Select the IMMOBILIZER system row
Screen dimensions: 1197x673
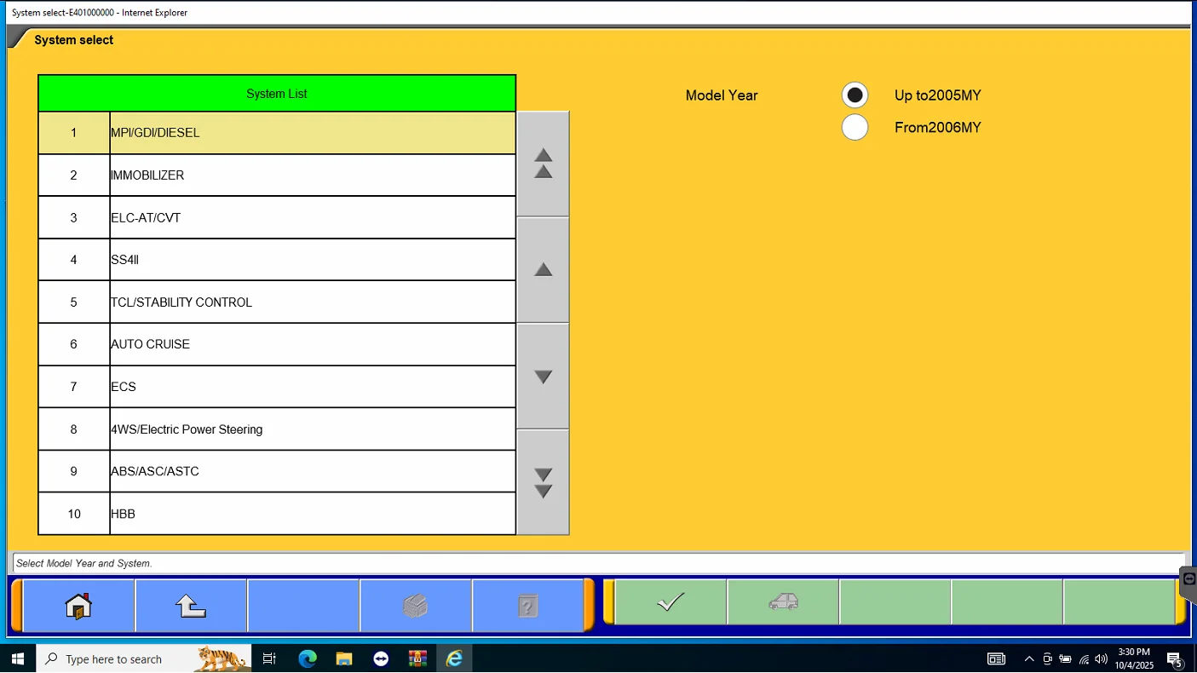tap(277, 175)
